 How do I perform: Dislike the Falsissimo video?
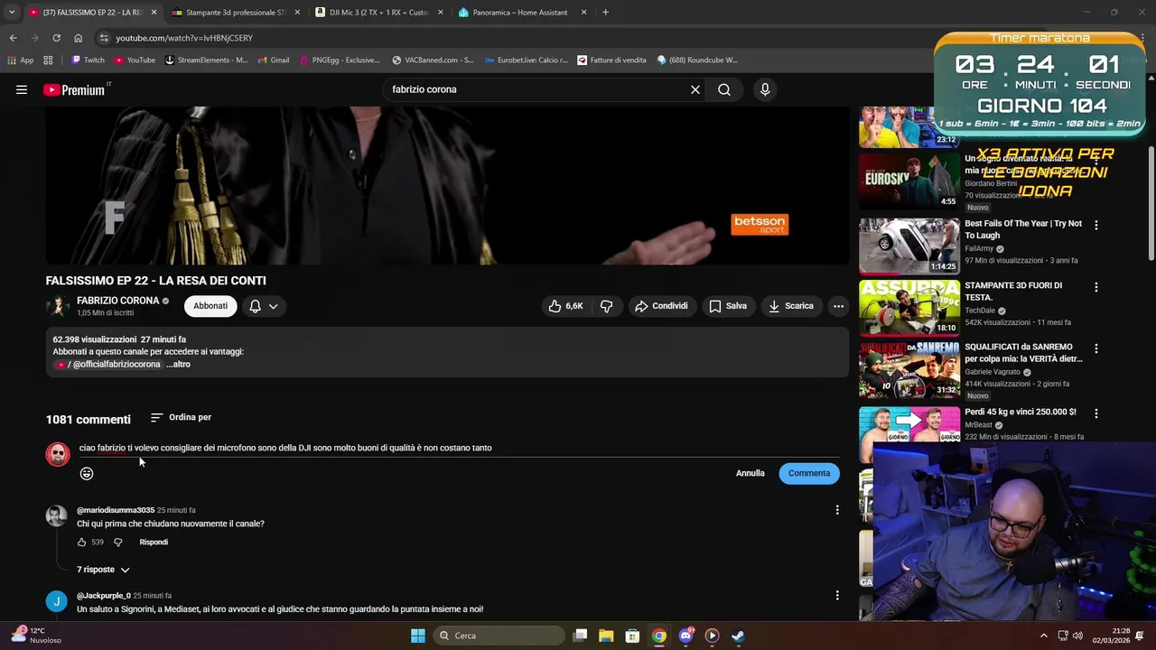(x=607, y=306)
